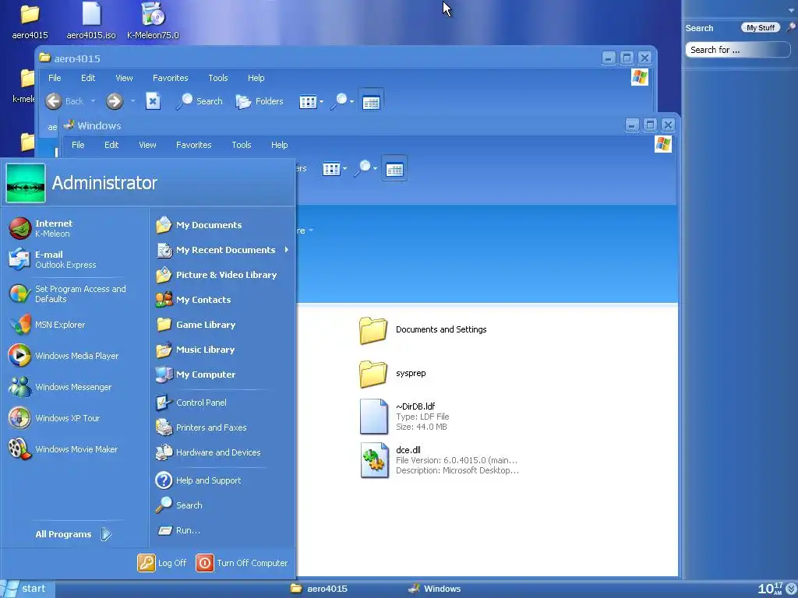Screen dimensions: 798x598
Task: Open My Stuff search scope selector
Action: [761, 28]
